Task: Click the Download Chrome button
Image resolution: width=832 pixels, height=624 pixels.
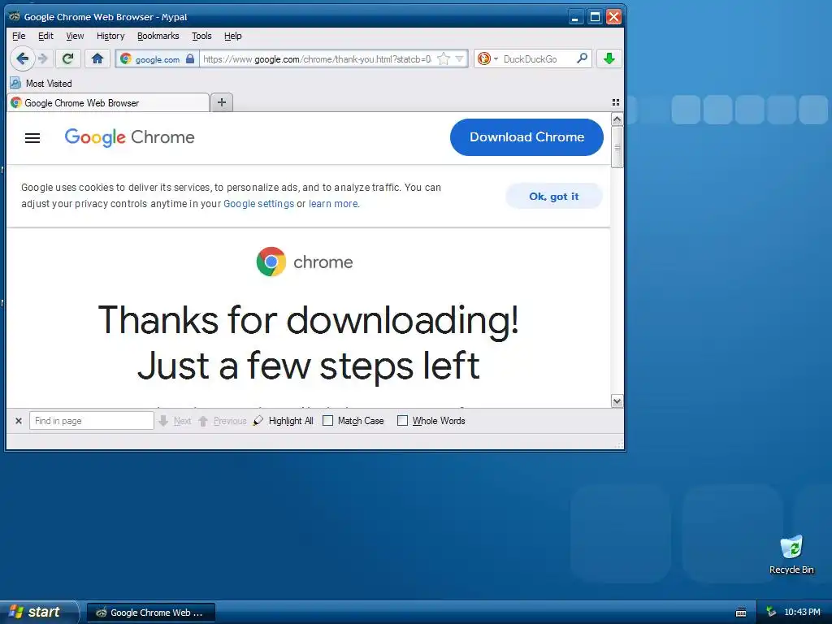Action: (x=526, y=137)
